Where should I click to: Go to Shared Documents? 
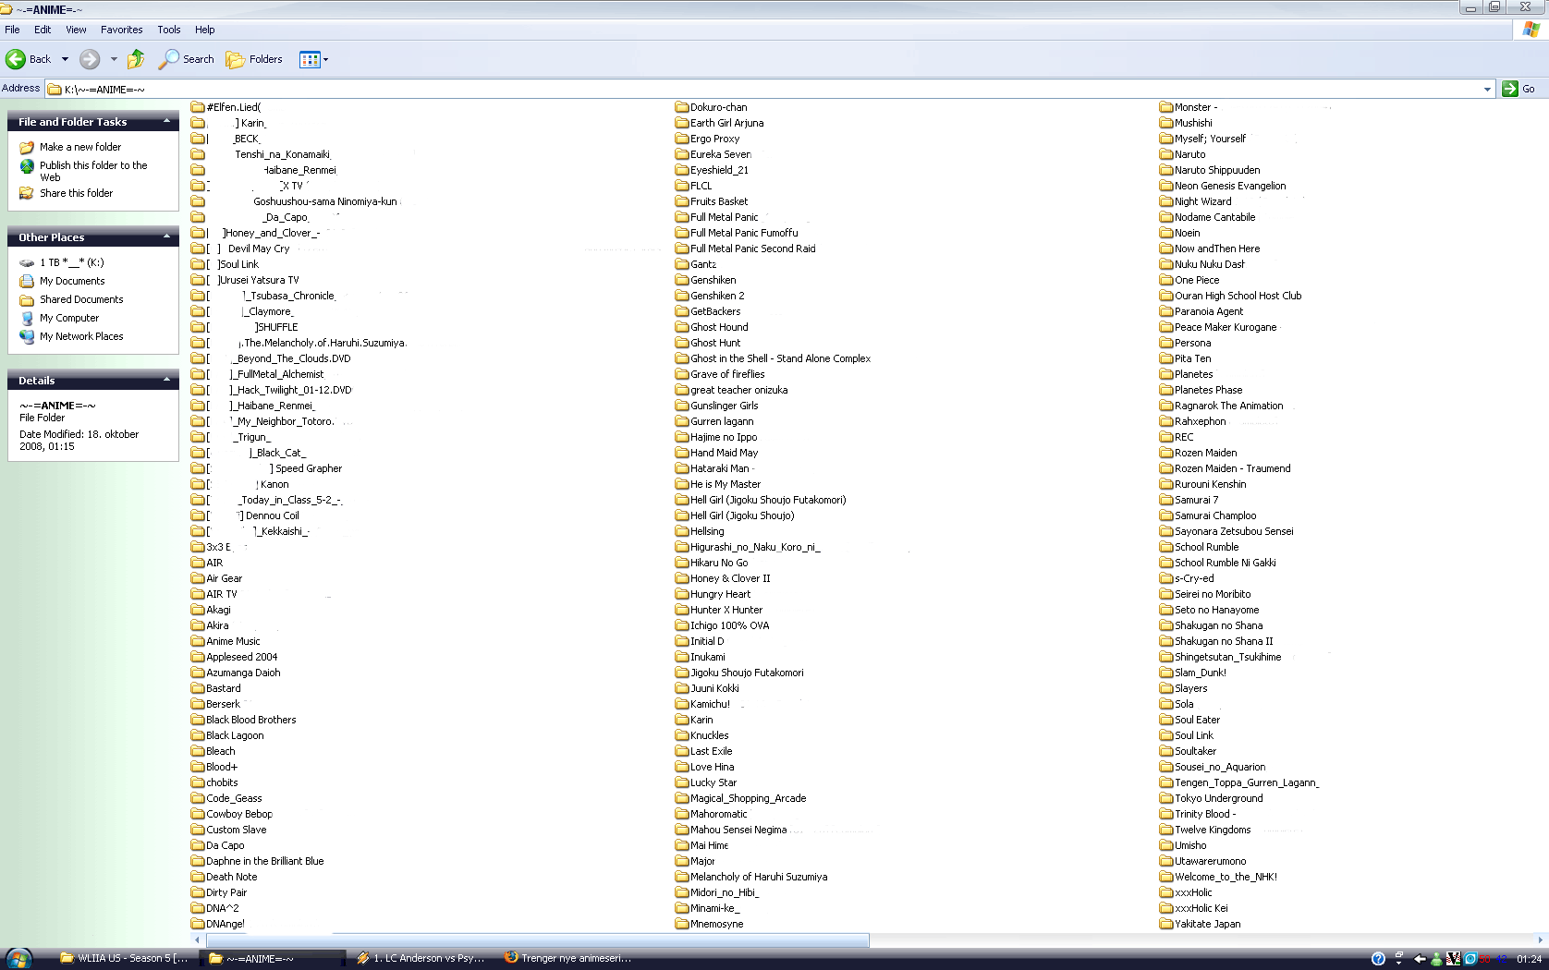[x=81, y=299]
